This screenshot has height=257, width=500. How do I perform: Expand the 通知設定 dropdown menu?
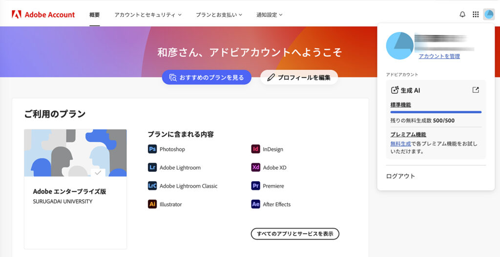point(270,15)
